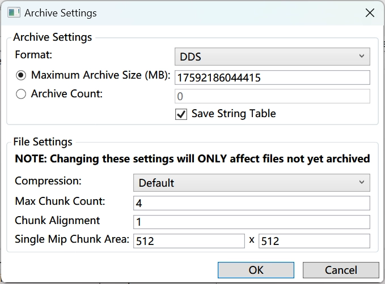Click the Maximum Archive Size (MB) label

click(101, 75)
